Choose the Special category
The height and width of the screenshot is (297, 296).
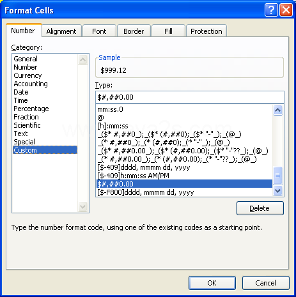(45, 142)
